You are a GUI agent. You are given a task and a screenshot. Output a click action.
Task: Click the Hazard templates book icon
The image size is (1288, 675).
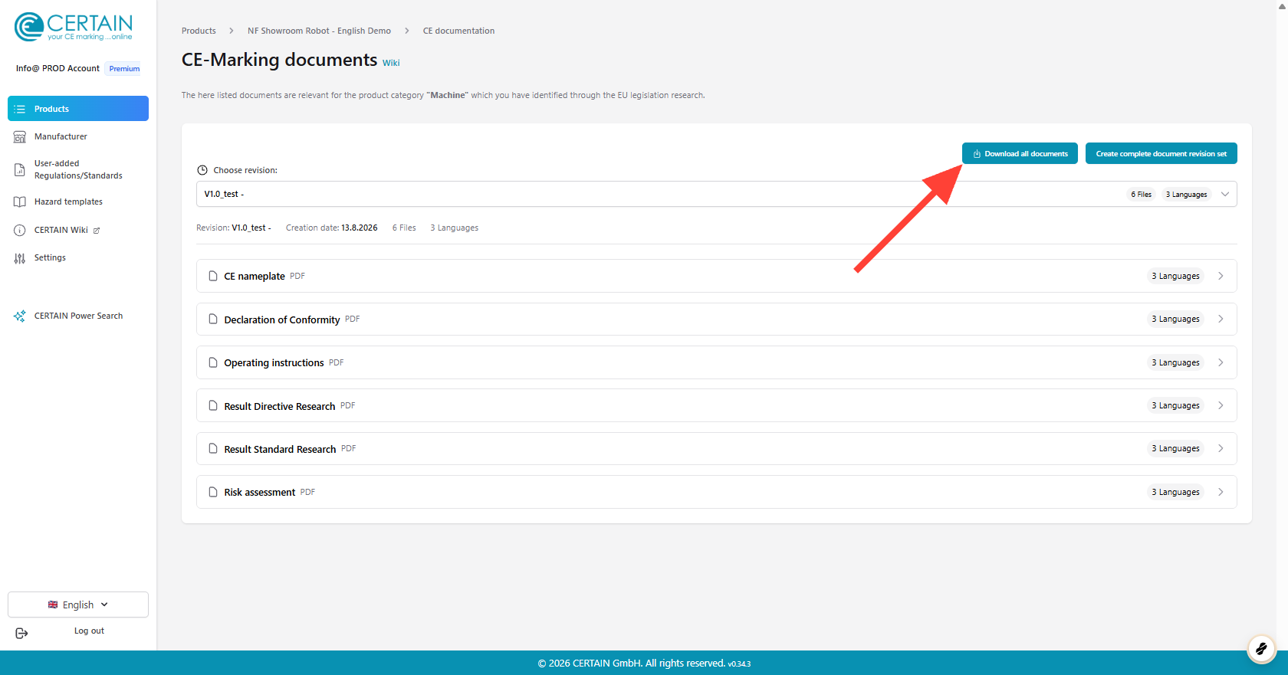[x=20, y=202]
